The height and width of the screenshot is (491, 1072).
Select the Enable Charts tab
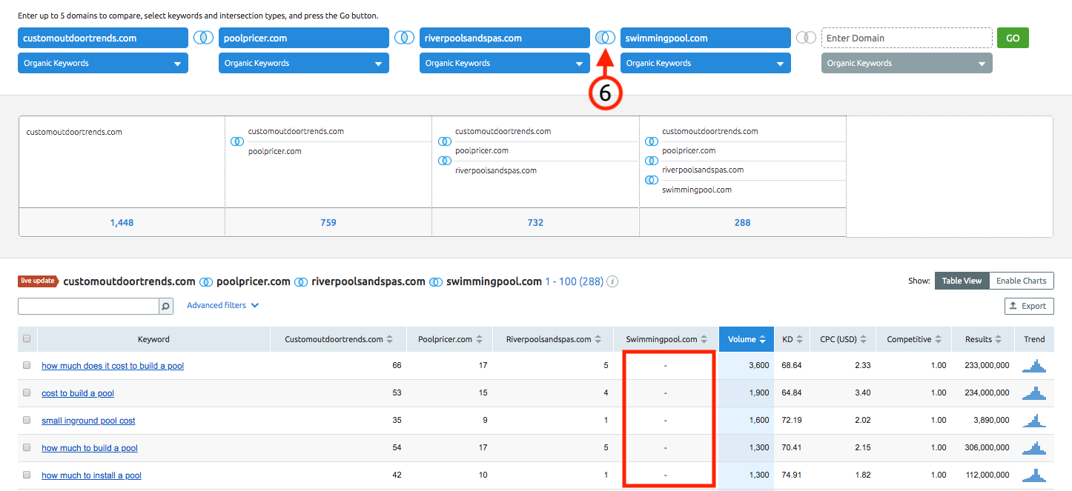(x=1021, y=281)
